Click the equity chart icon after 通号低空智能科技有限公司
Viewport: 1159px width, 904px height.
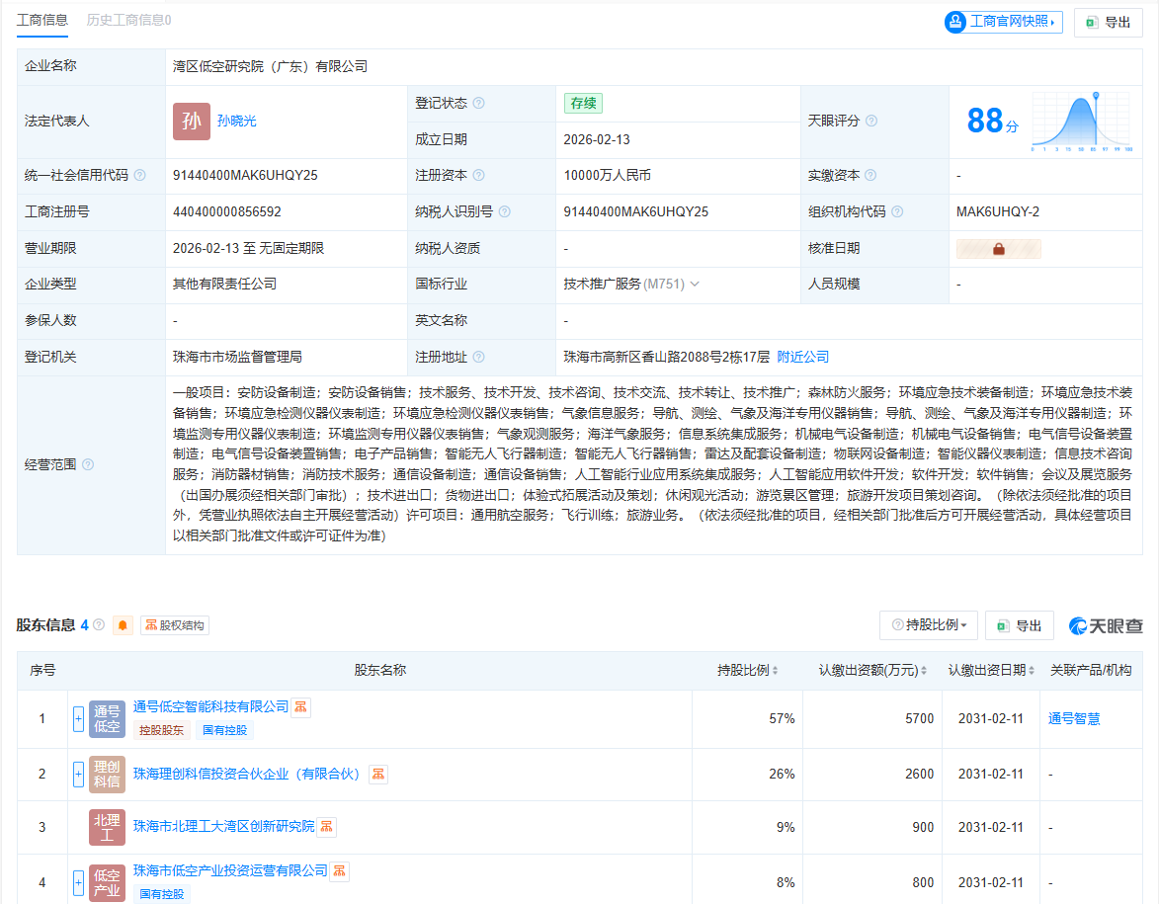point(299,707)
